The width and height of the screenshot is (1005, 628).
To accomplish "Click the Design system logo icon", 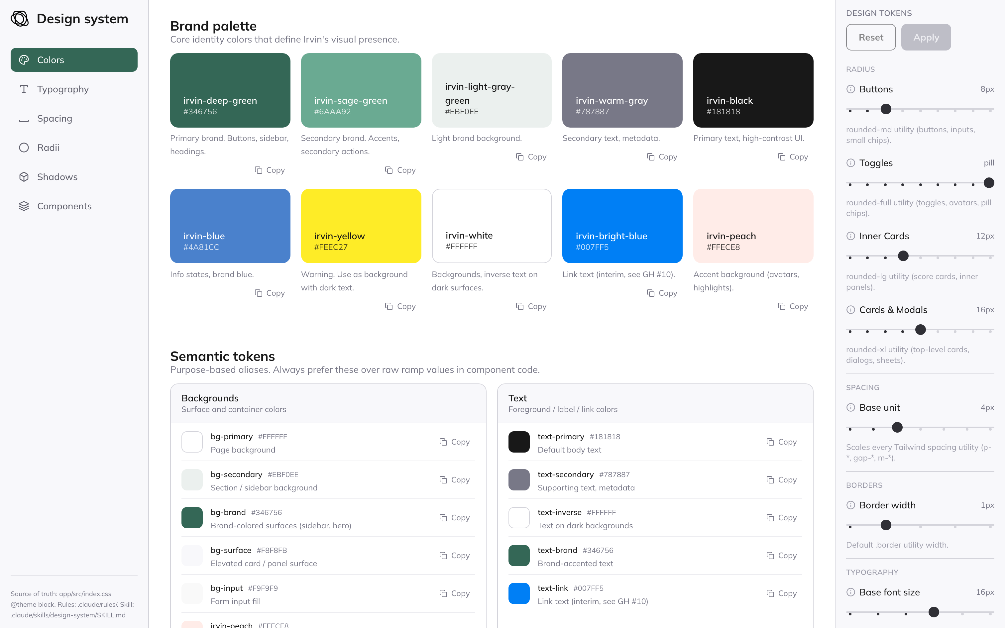I will coord(20,19).
